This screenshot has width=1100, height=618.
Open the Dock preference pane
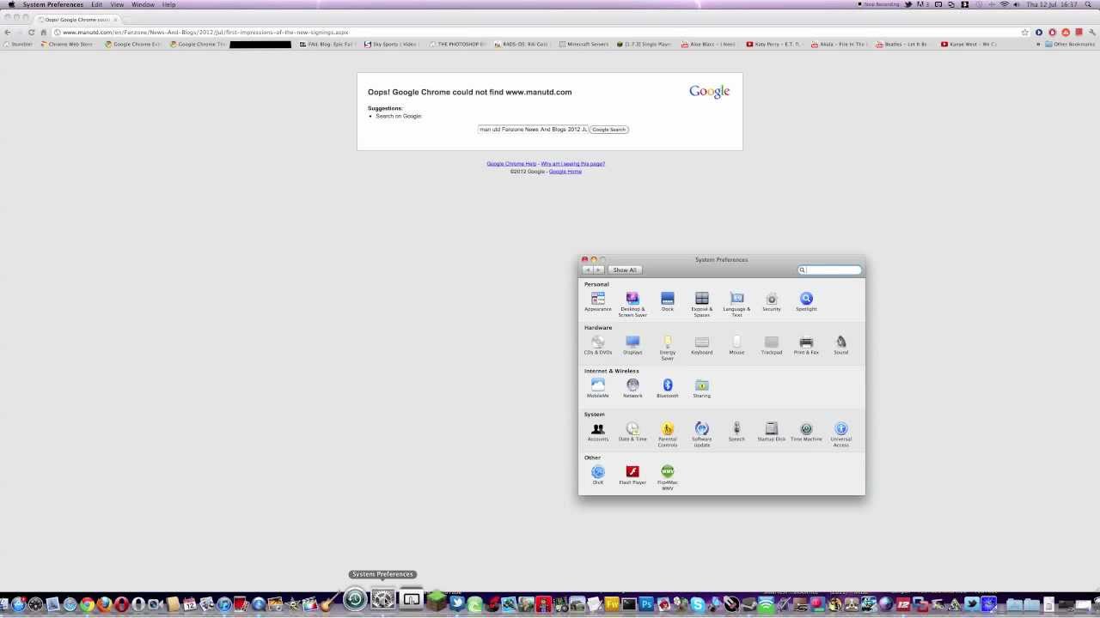point(667,301)
